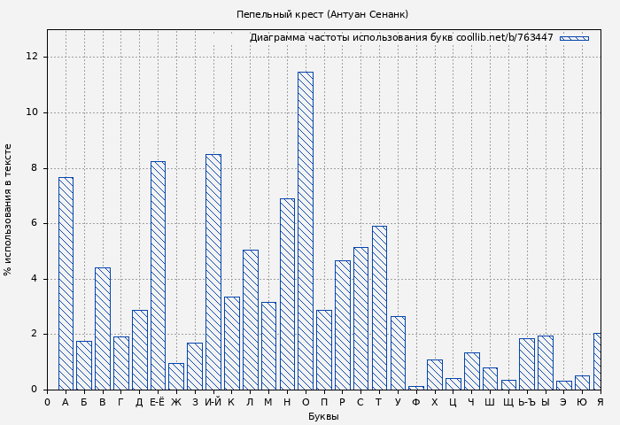
Task: Click the x-axis label 'Ь-Ъ'
Action: pyautogui.click(x=527, y=402)
